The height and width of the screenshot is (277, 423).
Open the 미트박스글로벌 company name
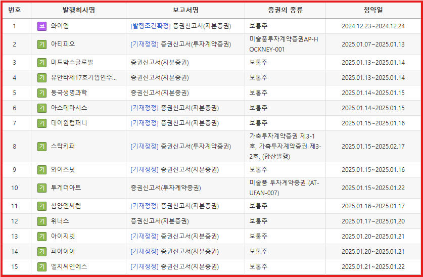pos(72,63)
